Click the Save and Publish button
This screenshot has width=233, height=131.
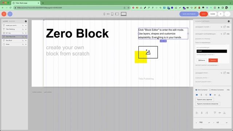(x=189, y=14)
